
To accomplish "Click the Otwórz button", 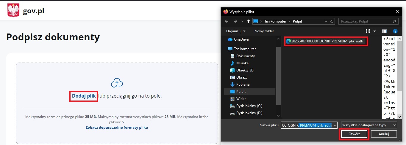I will click(354, 134).
